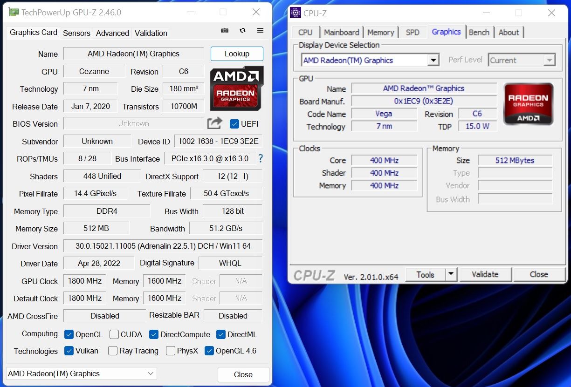571x387 pixels.
Task: Switch to the CPU tab in CPU-Z
Action: [x=305, y=32]
